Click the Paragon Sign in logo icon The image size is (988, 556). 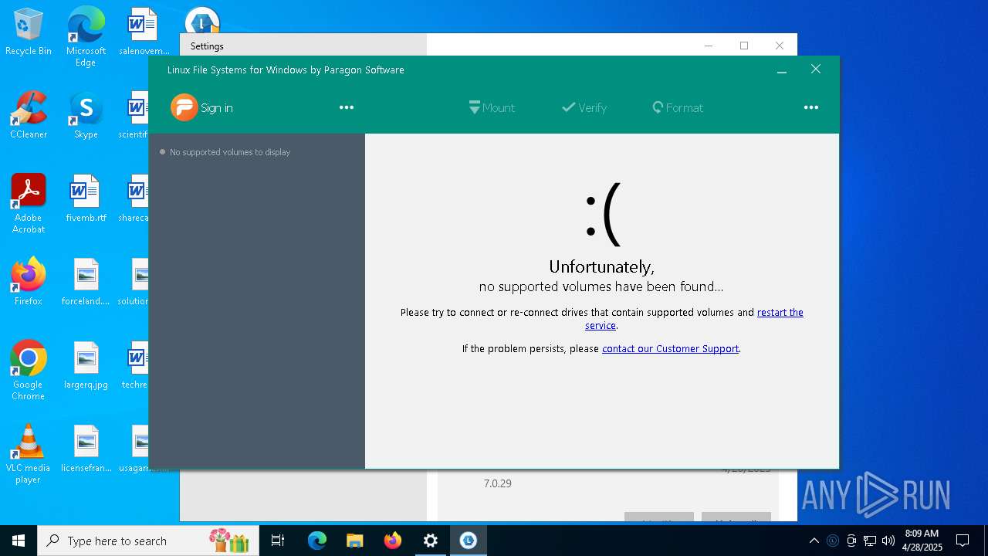point(184,107)
